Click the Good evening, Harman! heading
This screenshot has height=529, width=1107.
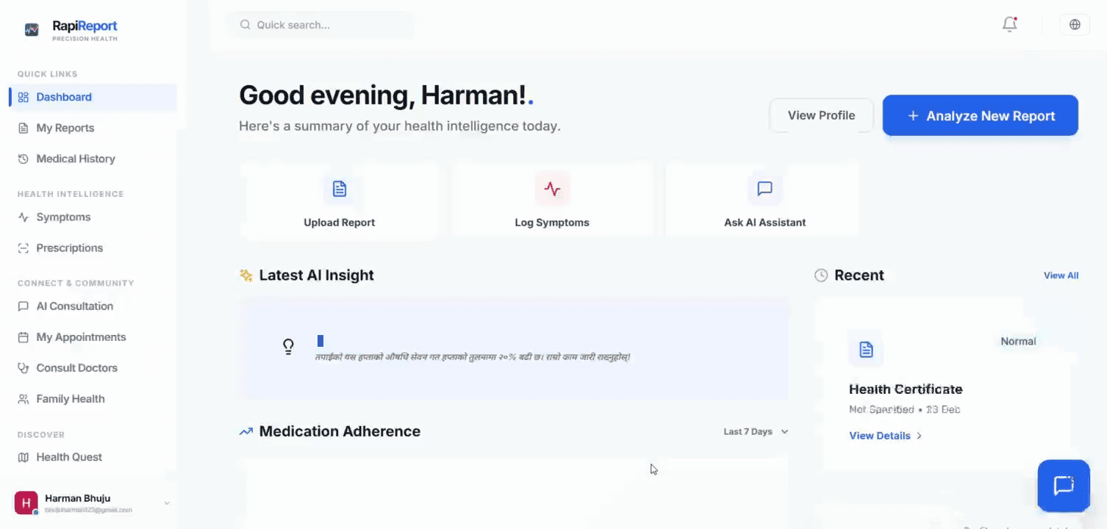coord(387,96)
